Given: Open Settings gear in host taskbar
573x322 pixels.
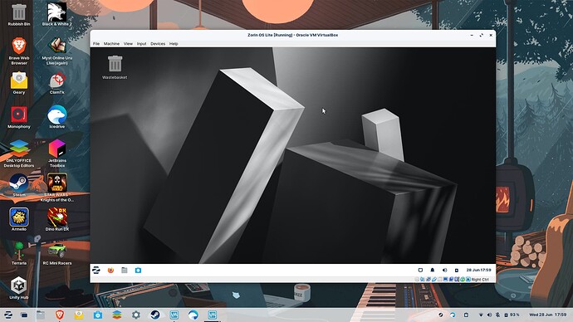Looking at the screenshot, I should pos(136,315).
